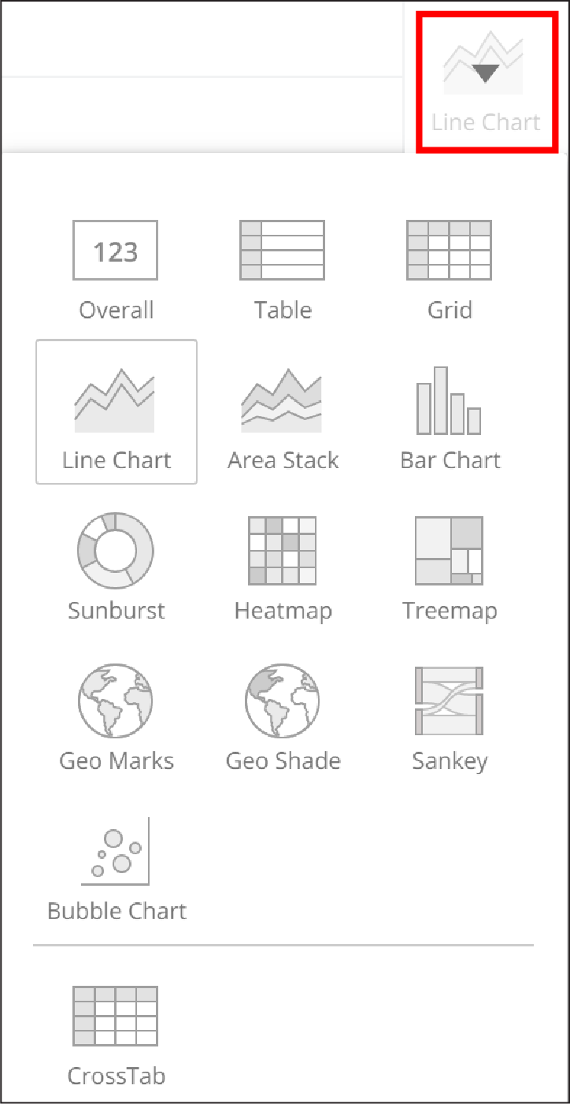Select the Sunburst donut icon
Screen dimensions: 570x1104
coord(116,551)
